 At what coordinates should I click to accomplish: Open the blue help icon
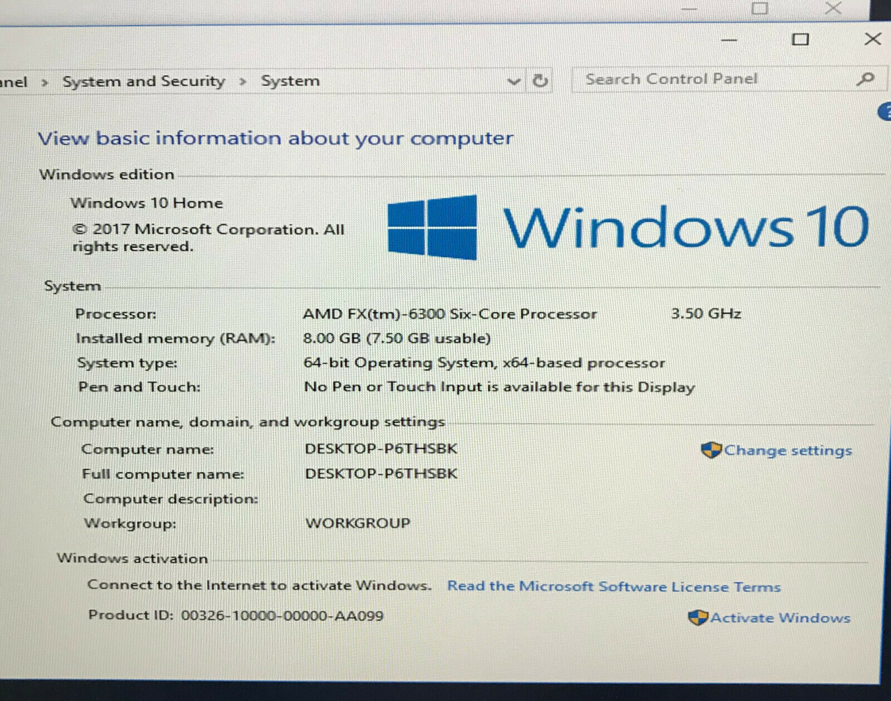click(x=885, y=111)
